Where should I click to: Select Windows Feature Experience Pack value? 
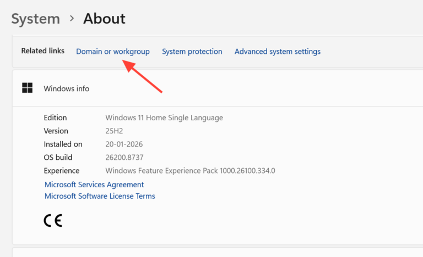[190, 171]
